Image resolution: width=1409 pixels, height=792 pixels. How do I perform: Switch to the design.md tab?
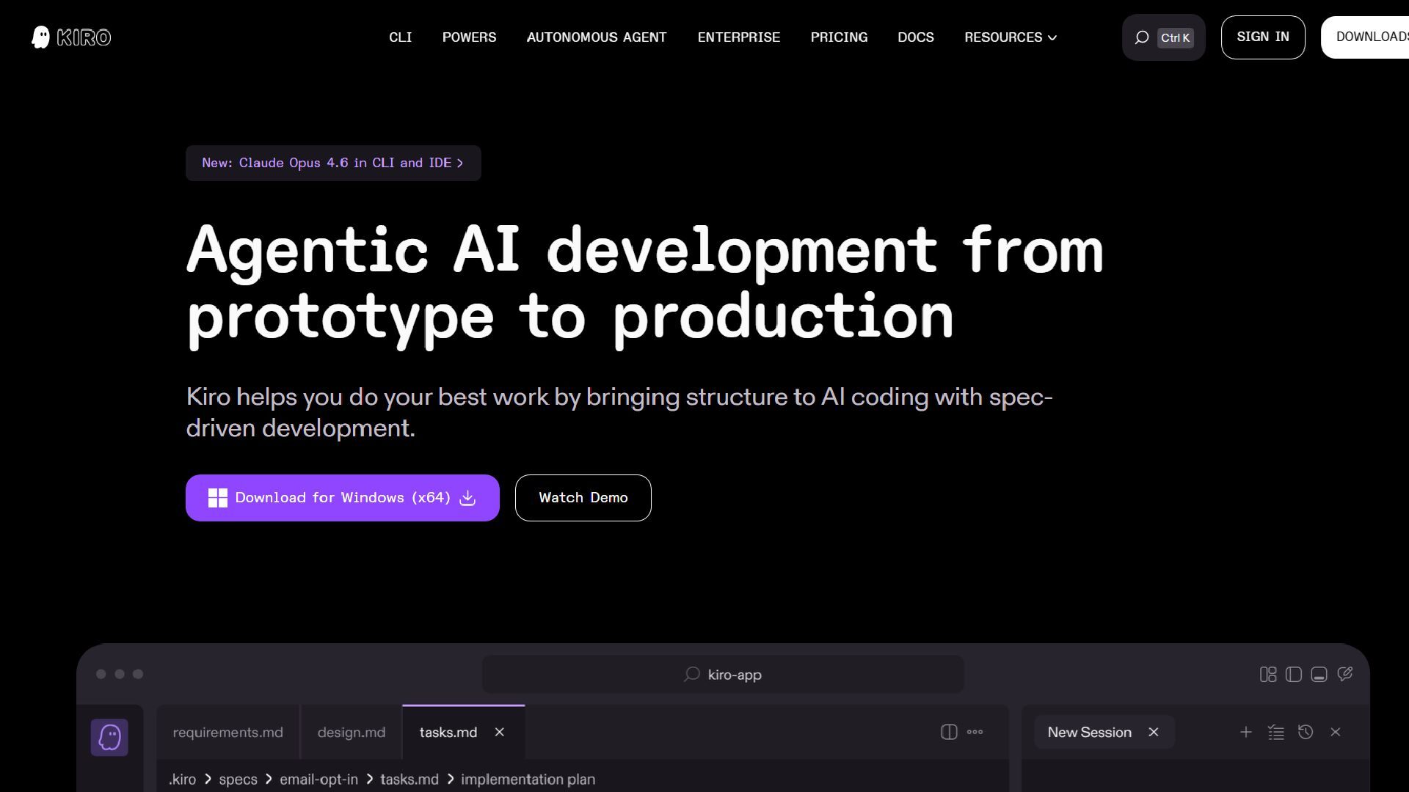coord(351,732)
